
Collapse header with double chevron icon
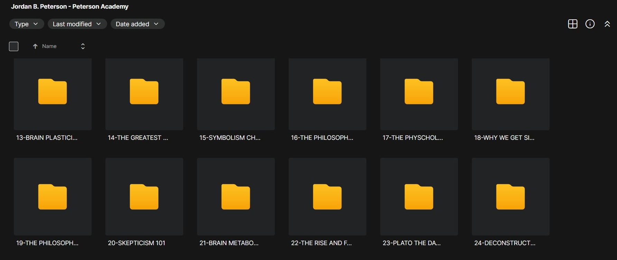pyautogui.click(x=607, y=24)
